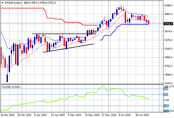The image size is (174, 118).
Task: Click the OHLC values 5829.0 5871.0 5750.0 5751.0
Action: [40, 3]
